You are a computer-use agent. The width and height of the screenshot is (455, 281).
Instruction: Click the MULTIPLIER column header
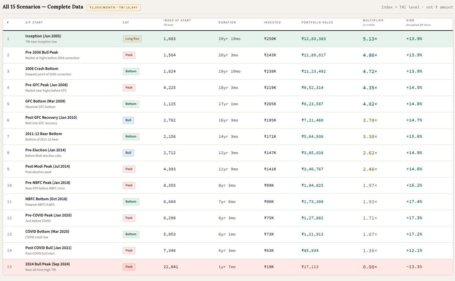click(x=373, y=20)
